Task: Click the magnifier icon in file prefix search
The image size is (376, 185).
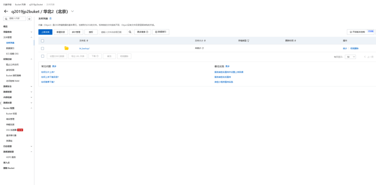Action: (130, 32)
